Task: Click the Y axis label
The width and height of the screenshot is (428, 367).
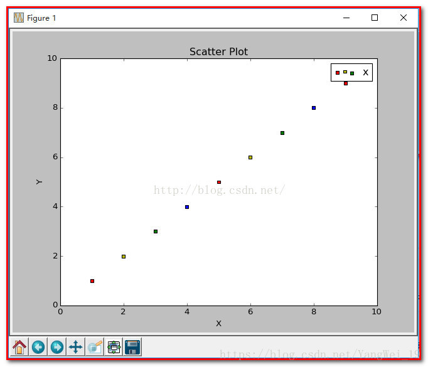Action: [39, 182]
